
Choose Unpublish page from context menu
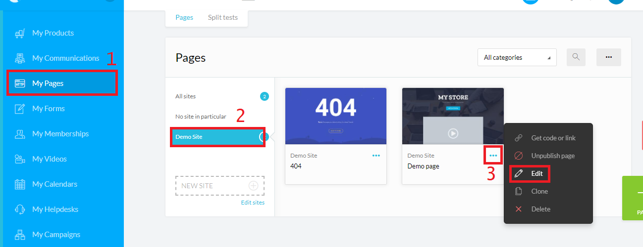point(548,156)
